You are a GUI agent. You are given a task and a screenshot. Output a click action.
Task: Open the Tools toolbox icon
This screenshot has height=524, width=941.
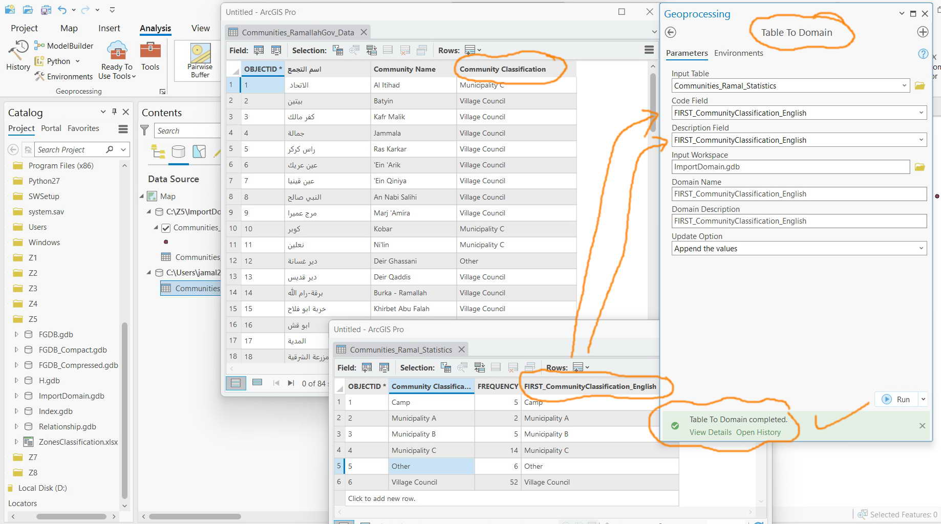point(150,55)
